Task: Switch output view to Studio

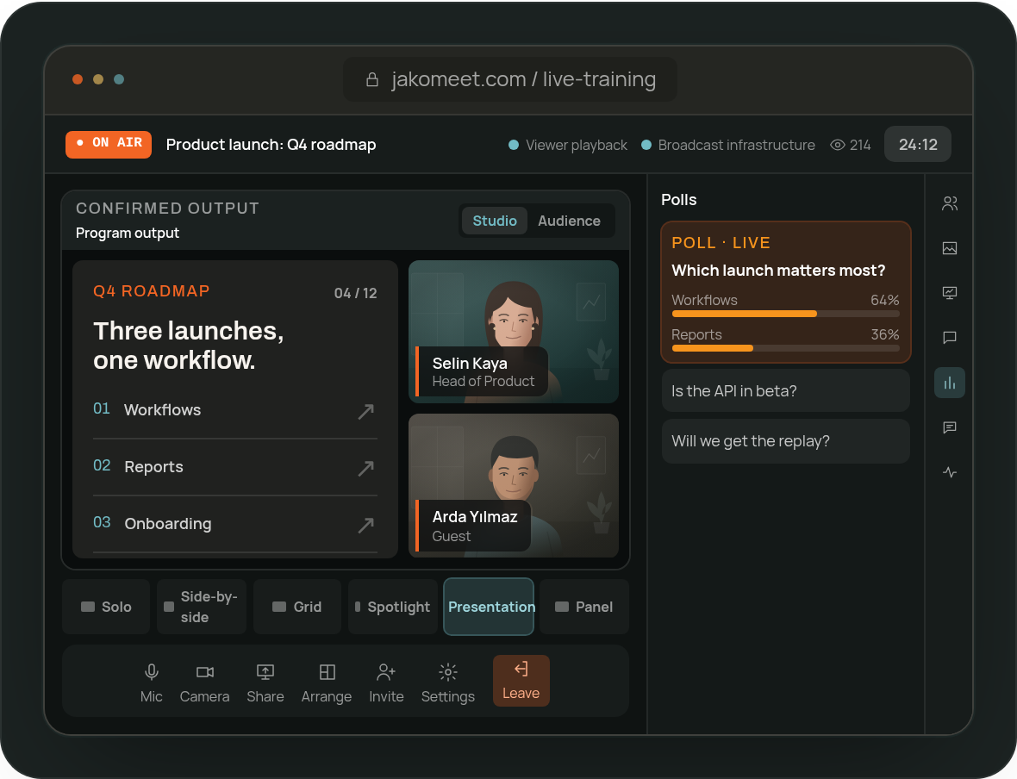Action: point(494,221)
